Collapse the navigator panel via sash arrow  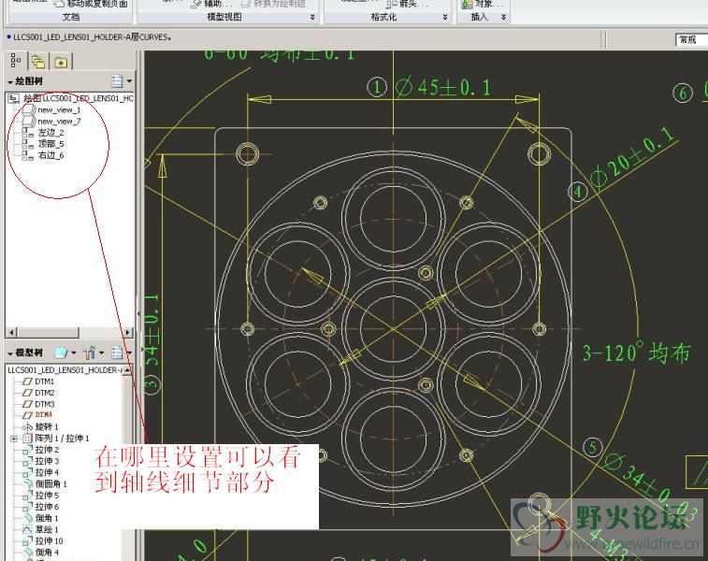pyautogui.click(x=139, y=313)
